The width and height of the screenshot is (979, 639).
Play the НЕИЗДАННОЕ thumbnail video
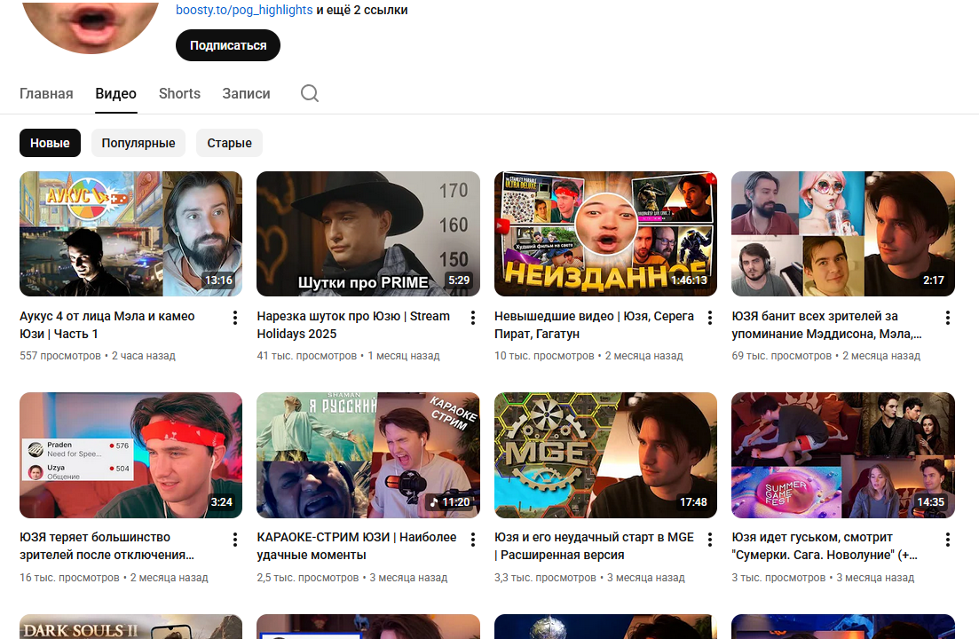[x=605, y=234]
